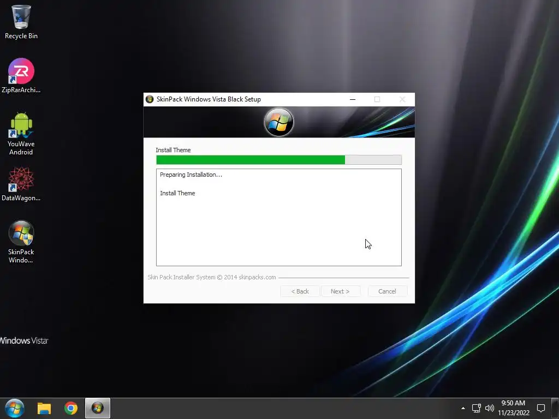The width and height of the screenshot is (559, 419).
Task: Minimize the SkinPack setup window
Action: coord(353,99)
